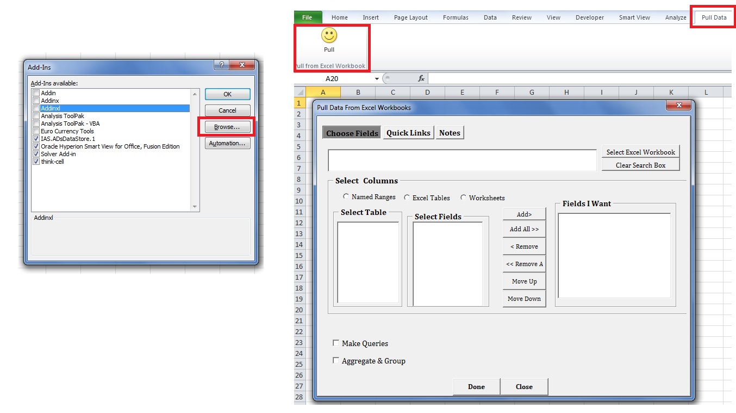Click the Add All >> button

[x=524, y=229]
